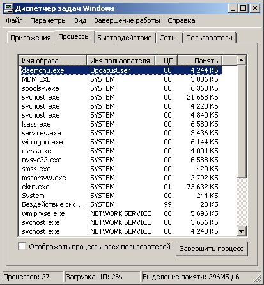Sort by 'Имя пользователя' column header
This screenshot has height=285, width=264.
121,61
